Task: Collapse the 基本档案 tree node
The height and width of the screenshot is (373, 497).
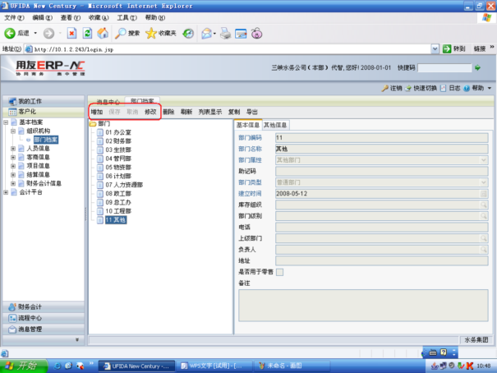Action: click(6, 122)
